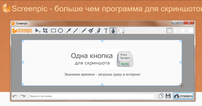Image resolution: width=202 pixels, height=106 pixels.
Task: Choose the third thickness dot
Action: [183, 31]
